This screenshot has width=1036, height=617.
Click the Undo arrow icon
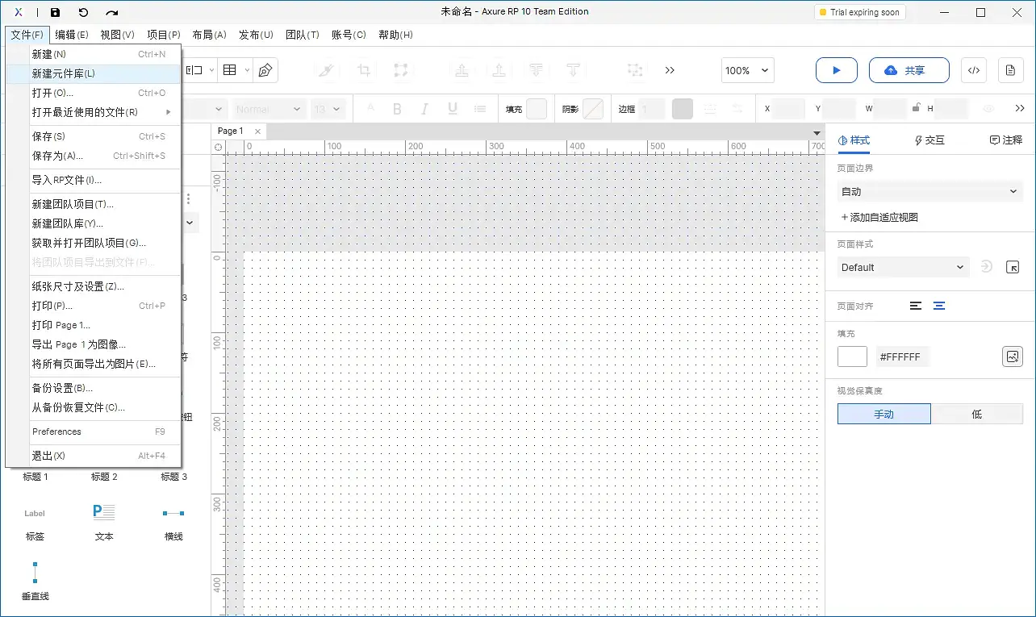click(x=84, y=11)
